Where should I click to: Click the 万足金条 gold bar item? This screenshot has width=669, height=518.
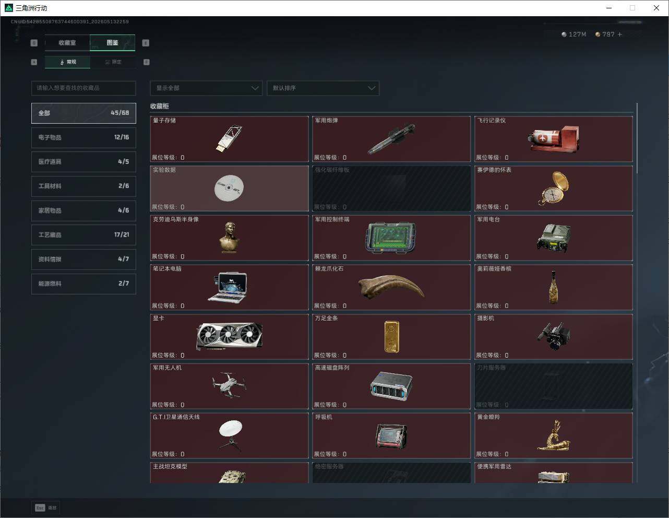(391, 337)
